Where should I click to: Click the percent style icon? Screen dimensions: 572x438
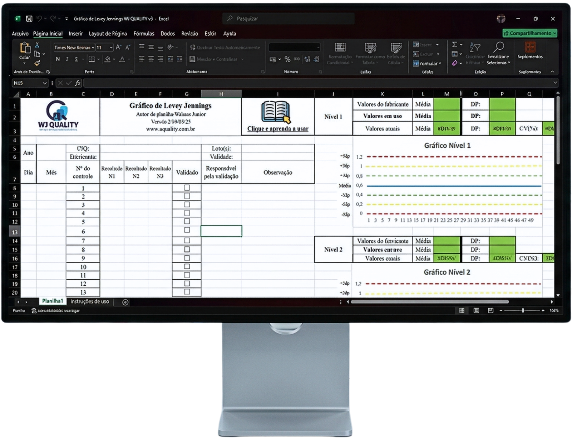pyautogui.click(x=287, y=59)
